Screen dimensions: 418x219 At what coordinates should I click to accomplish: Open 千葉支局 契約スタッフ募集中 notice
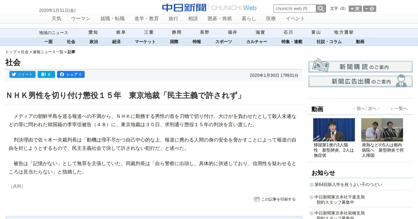[340, 200]
